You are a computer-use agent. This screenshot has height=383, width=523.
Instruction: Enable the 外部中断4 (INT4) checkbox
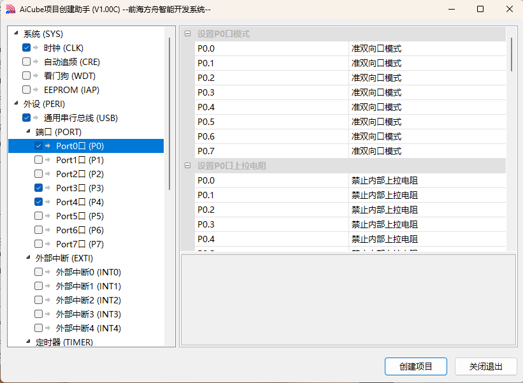pos(38,328)
